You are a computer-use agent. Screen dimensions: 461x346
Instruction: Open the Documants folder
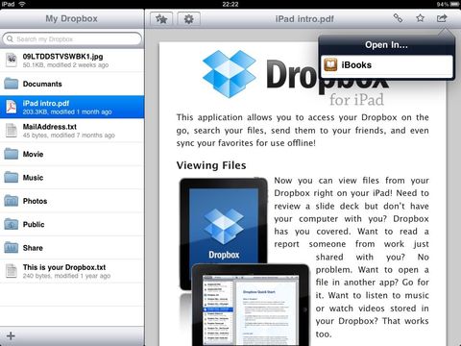pyautogui.click(x=72, y=84)
